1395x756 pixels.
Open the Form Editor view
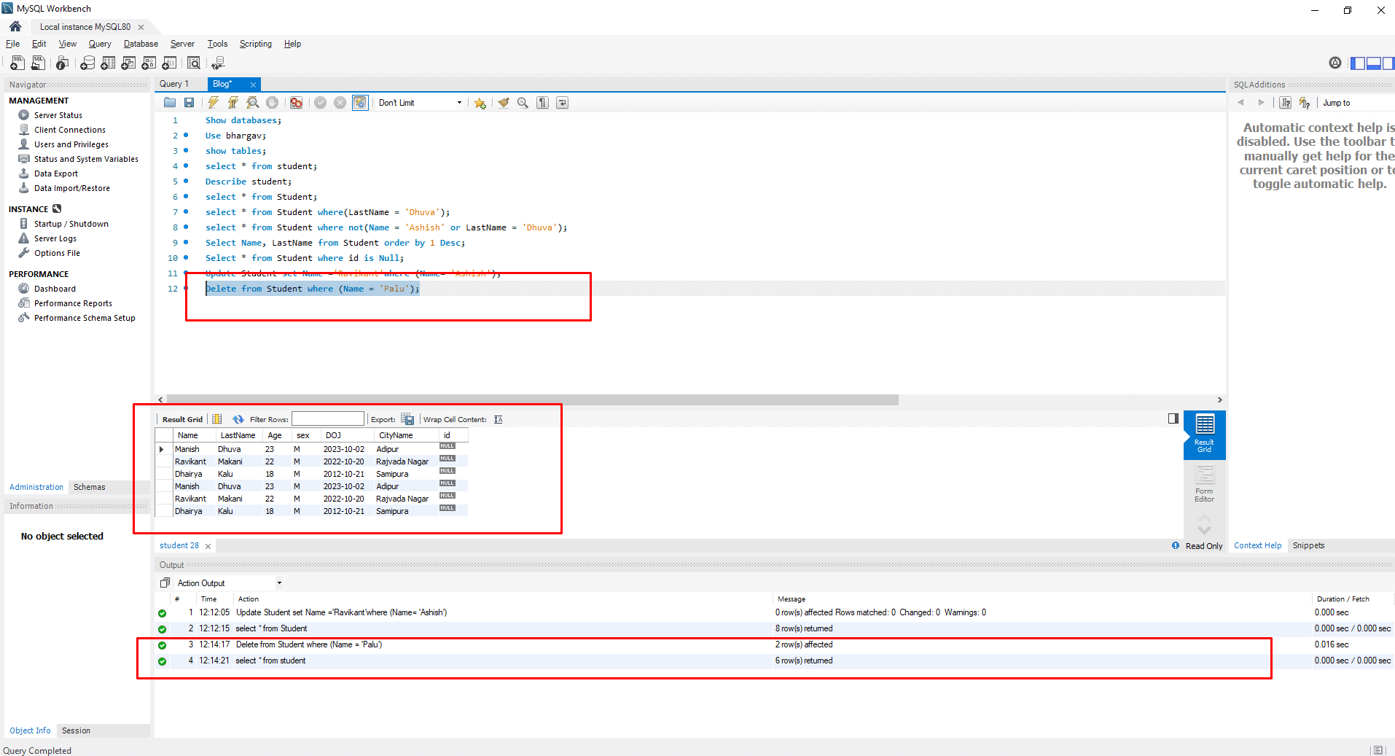click(x=1204, y=483)
